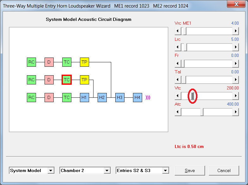Image resolution: width=248 pixels, height=185 pixels.
Task: Decrease Fr with left arrow
Action: pos(178,64)
